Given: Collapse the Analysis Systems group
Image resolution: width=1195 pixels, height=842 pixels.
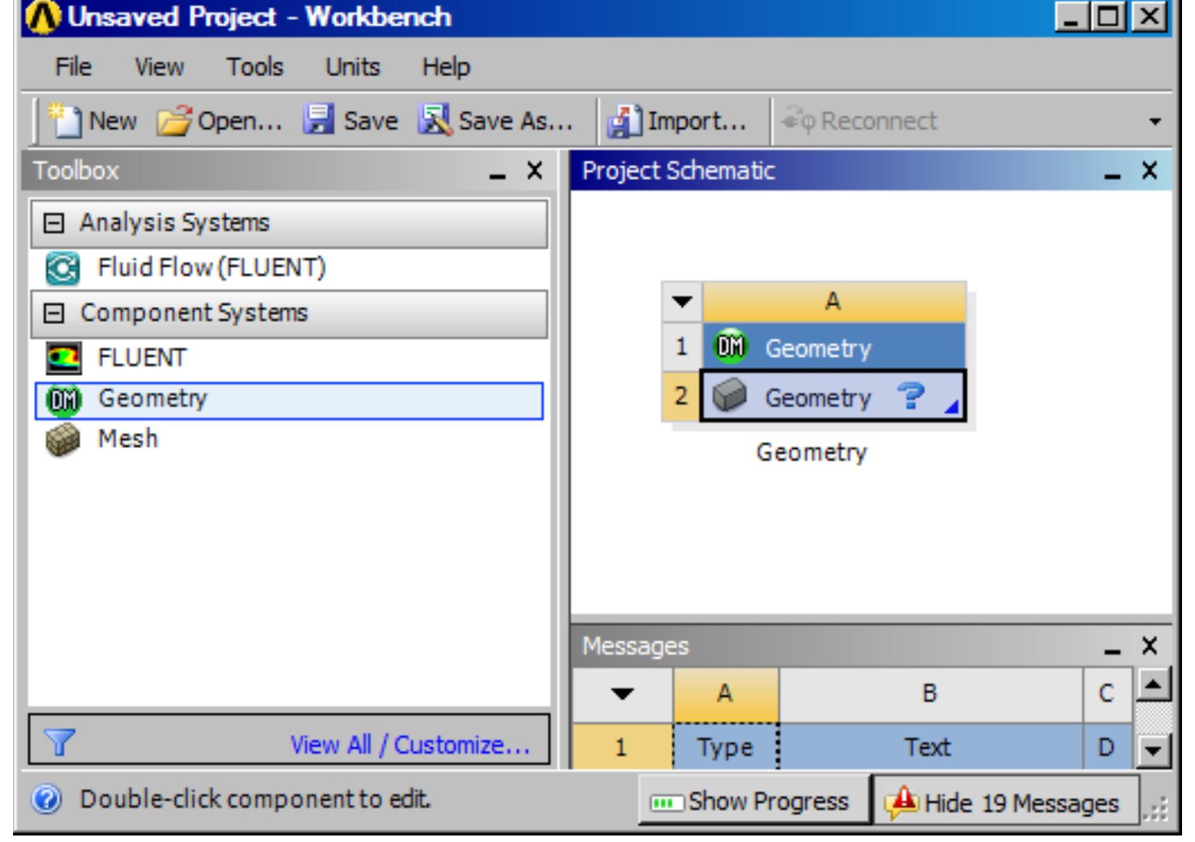Looking at the screenshot, I should [53, 223].
